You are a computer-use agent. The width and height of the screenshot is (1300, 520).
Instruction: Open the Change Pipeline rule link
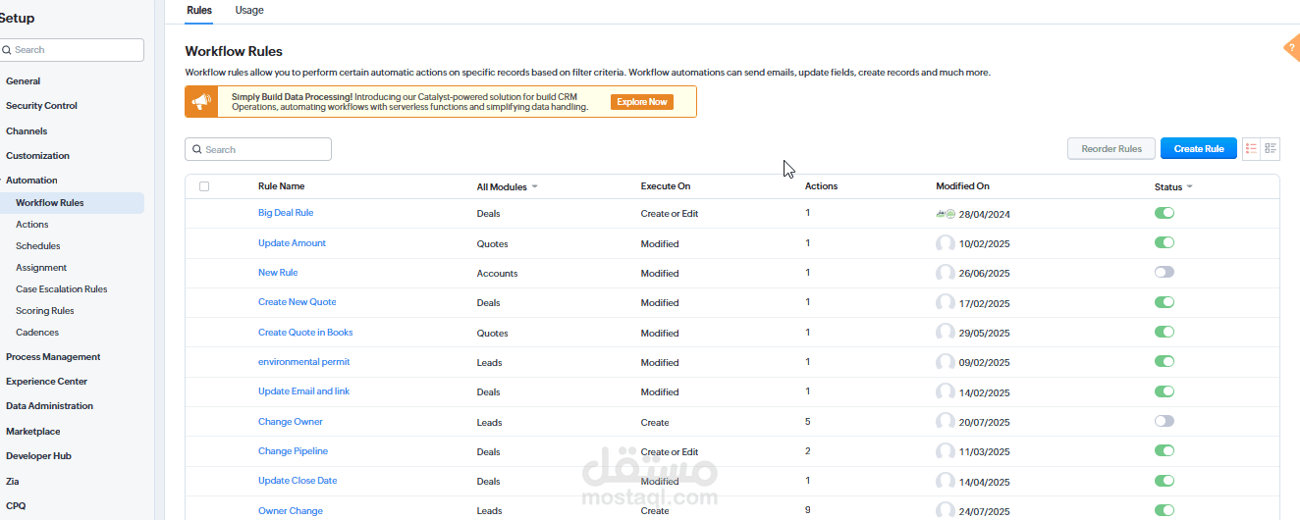(293, 451)
